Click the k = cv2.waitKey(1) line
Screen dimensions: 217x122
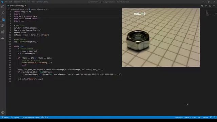pyautogui.click(x=26, y=54)
